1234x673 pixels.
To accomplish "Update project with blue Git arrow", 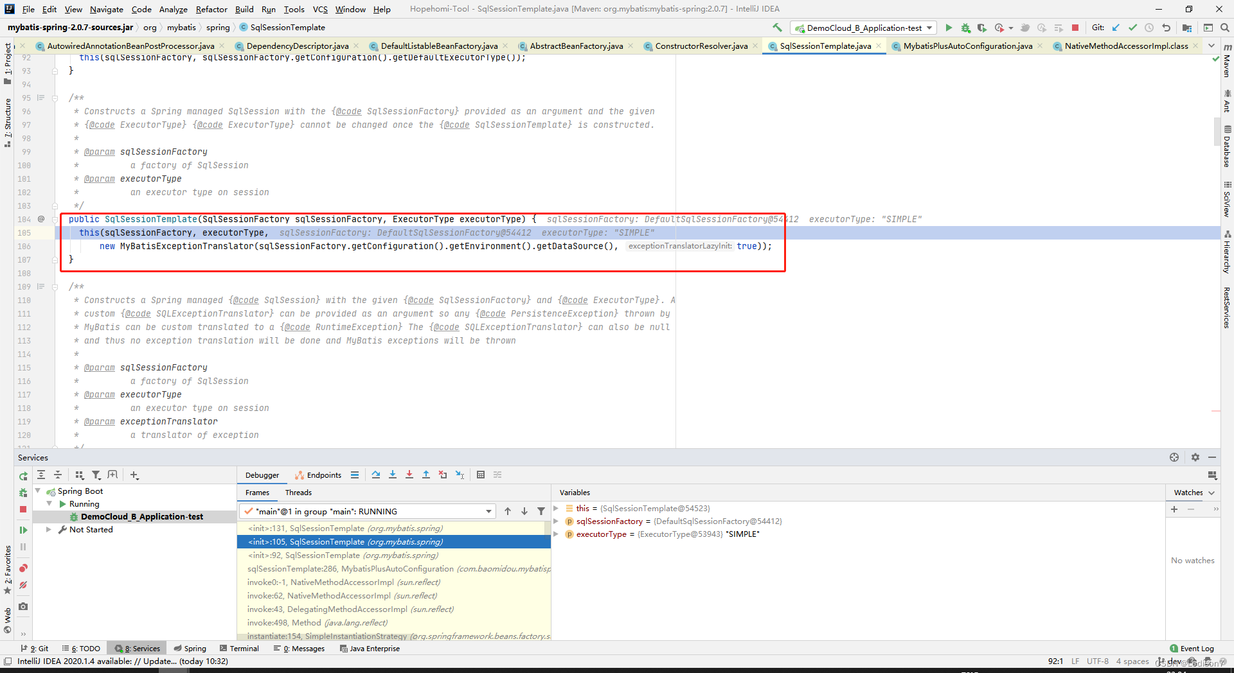I will pos(1116,28).
